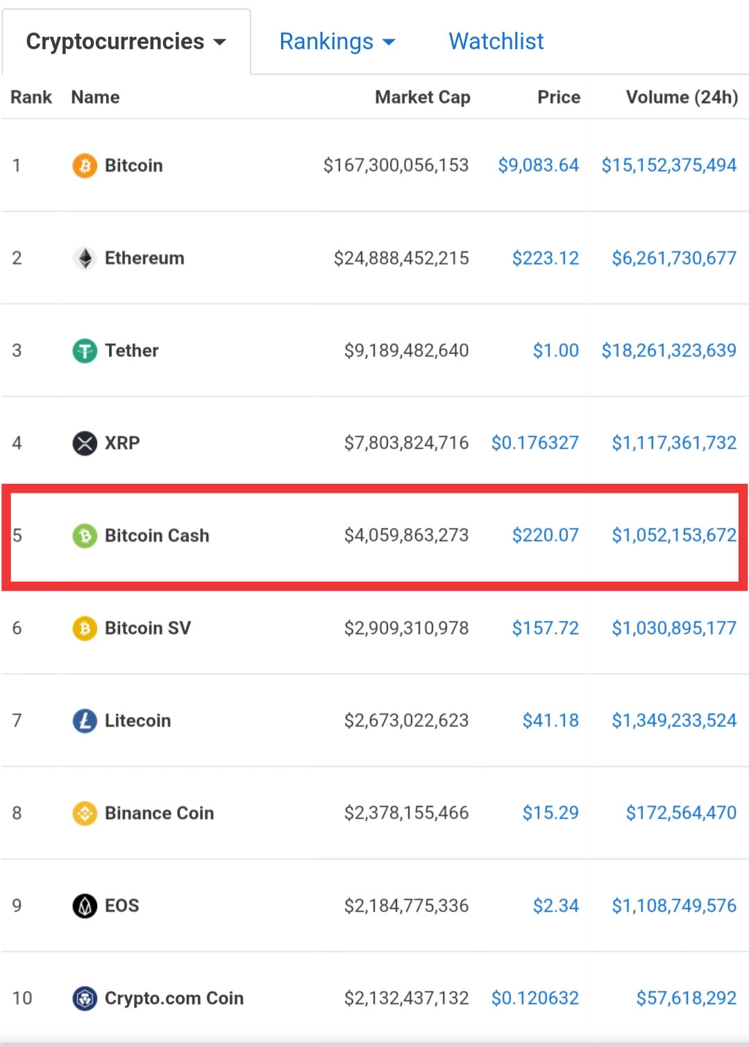The height and width of the screenshot is (1046, 749).
Task: Click the green Bitcoin Cash logo icon
Action: 85,535
